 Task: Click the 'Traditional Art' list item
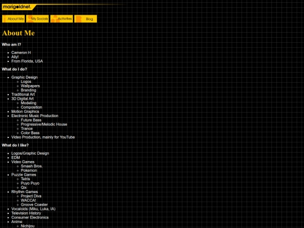(x=23, y=95)
